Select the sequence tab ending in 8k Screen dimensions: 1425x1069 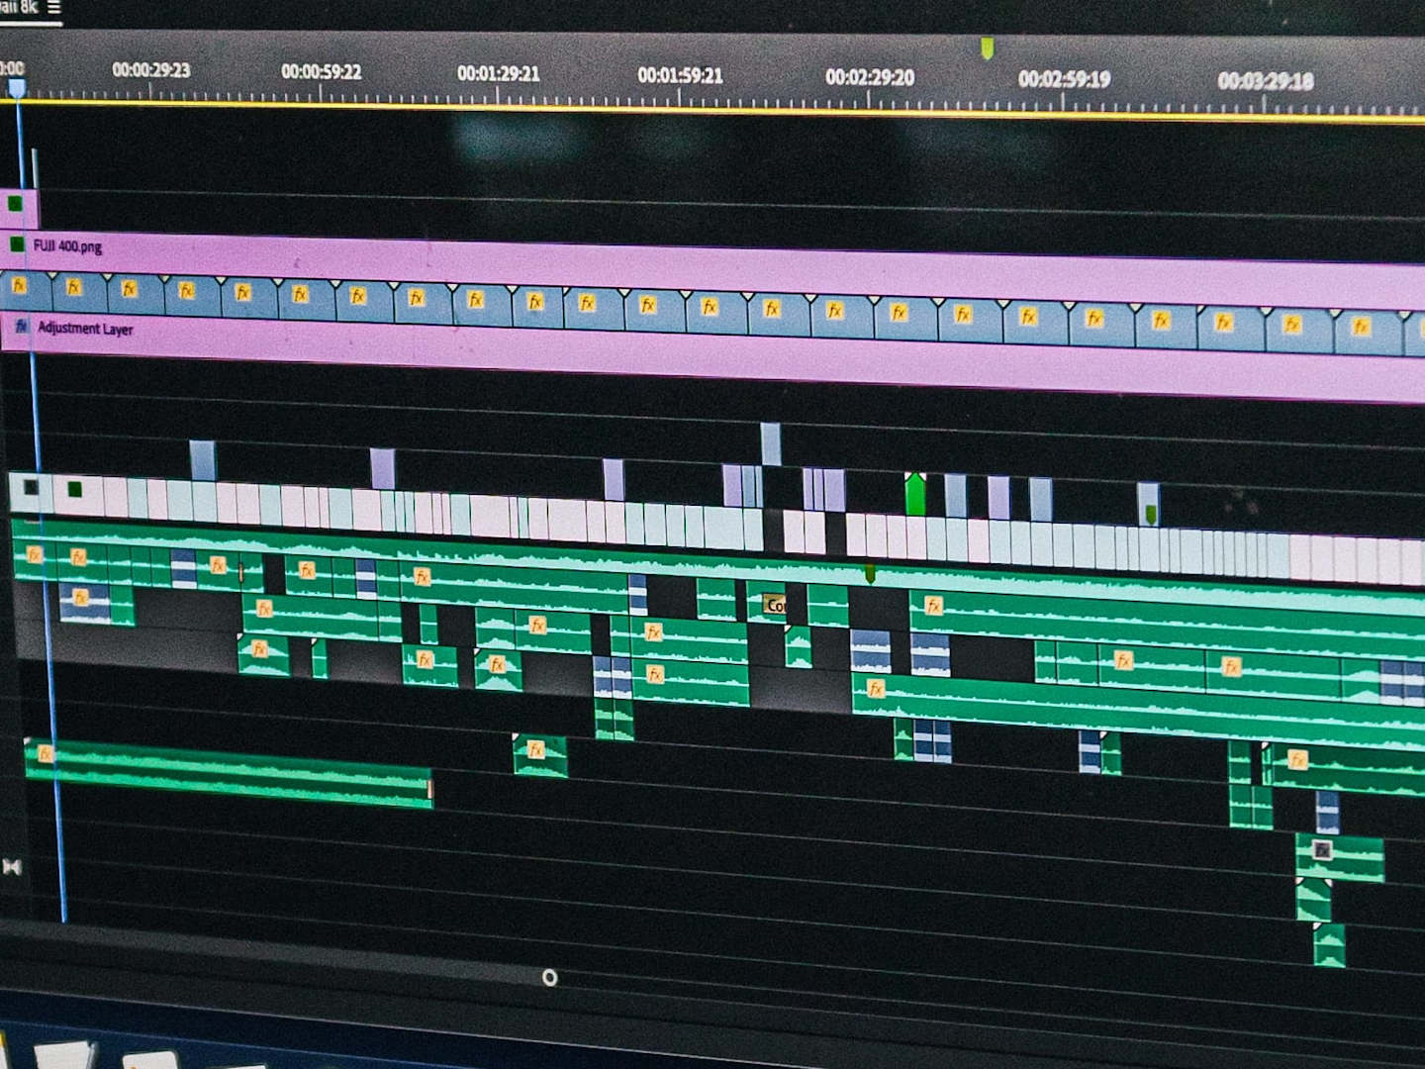click(x=20, y=6)
